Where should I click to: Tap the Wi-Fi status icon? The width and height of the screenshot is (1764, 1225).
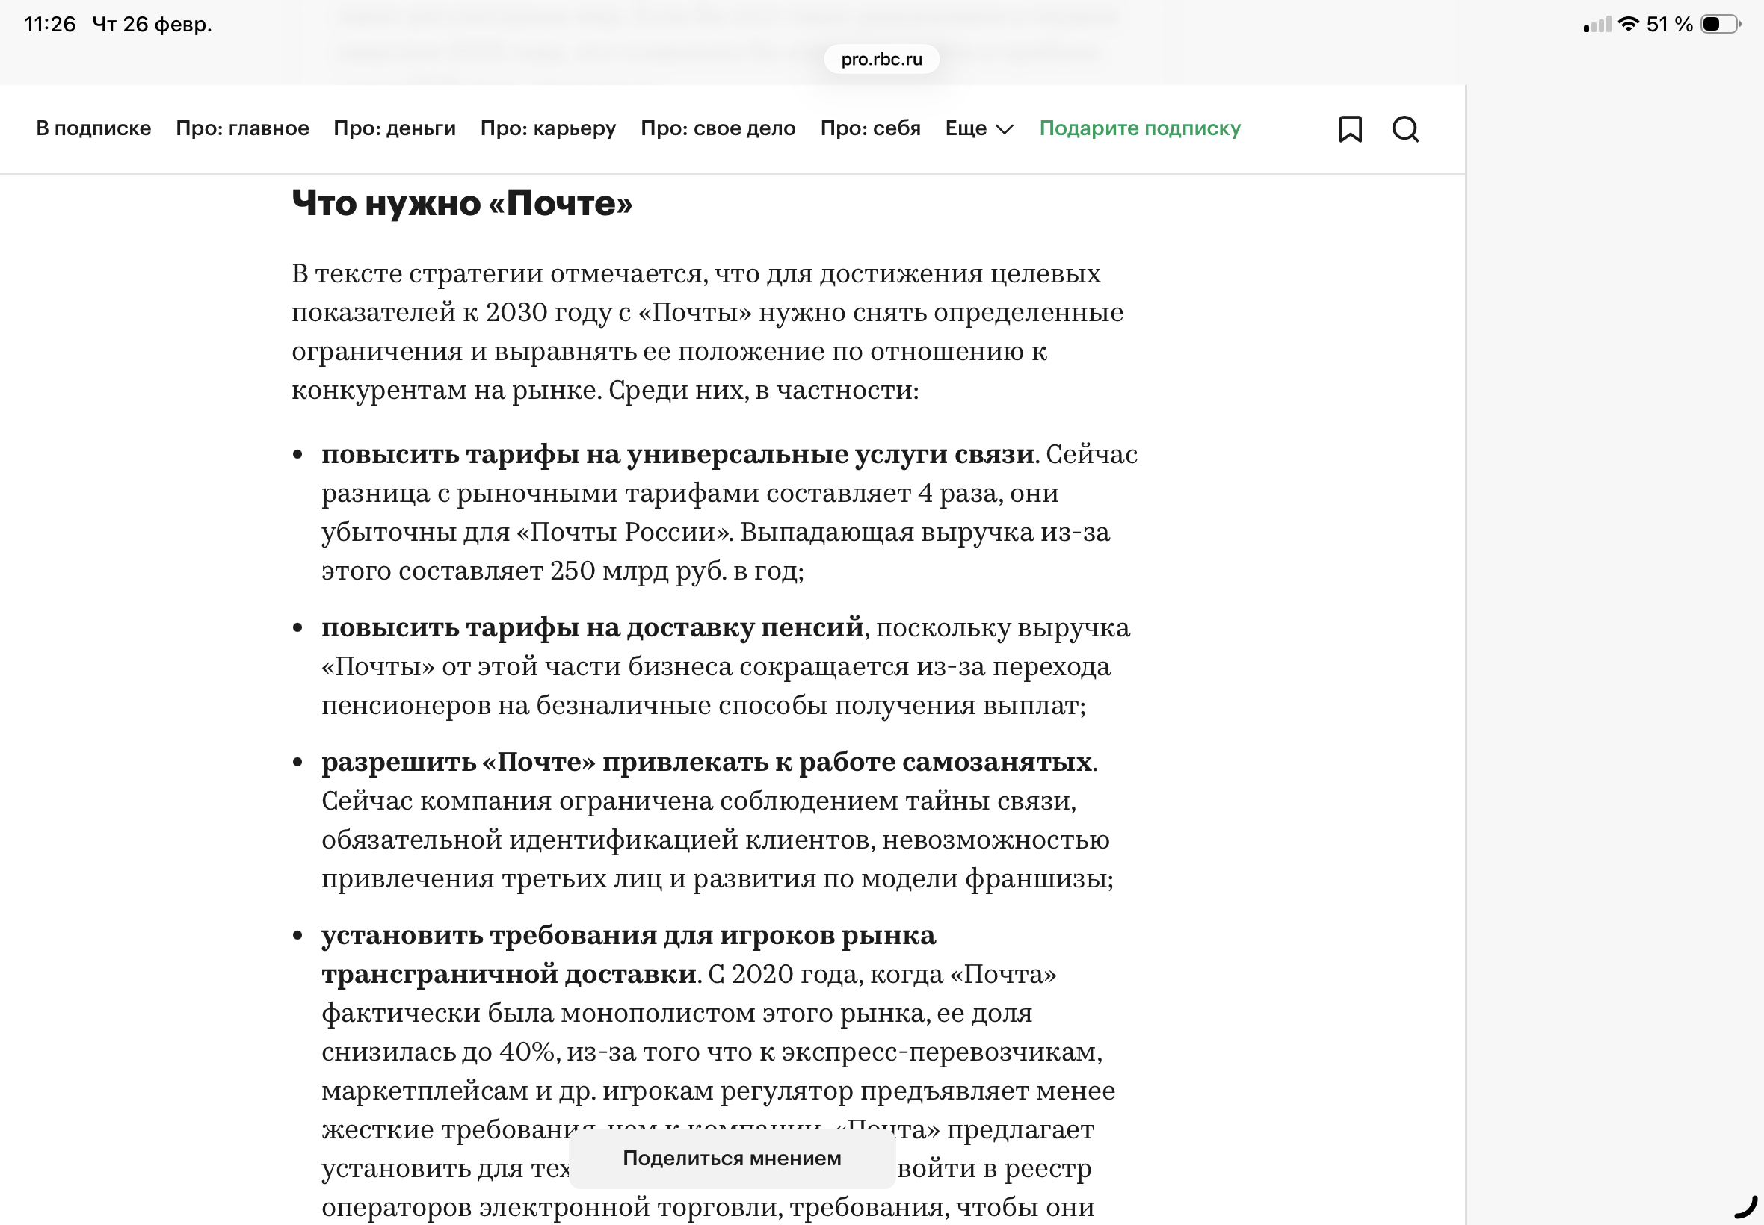pos(1627,24)
